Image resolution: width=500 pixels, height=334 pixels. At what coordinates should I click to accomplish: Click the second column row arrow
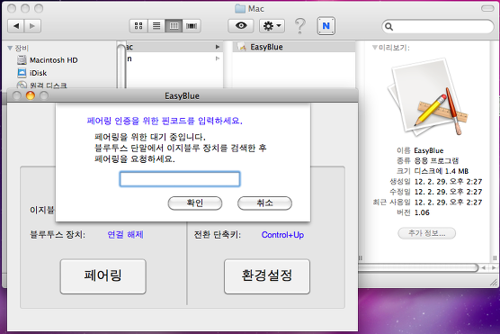[218, 59]
